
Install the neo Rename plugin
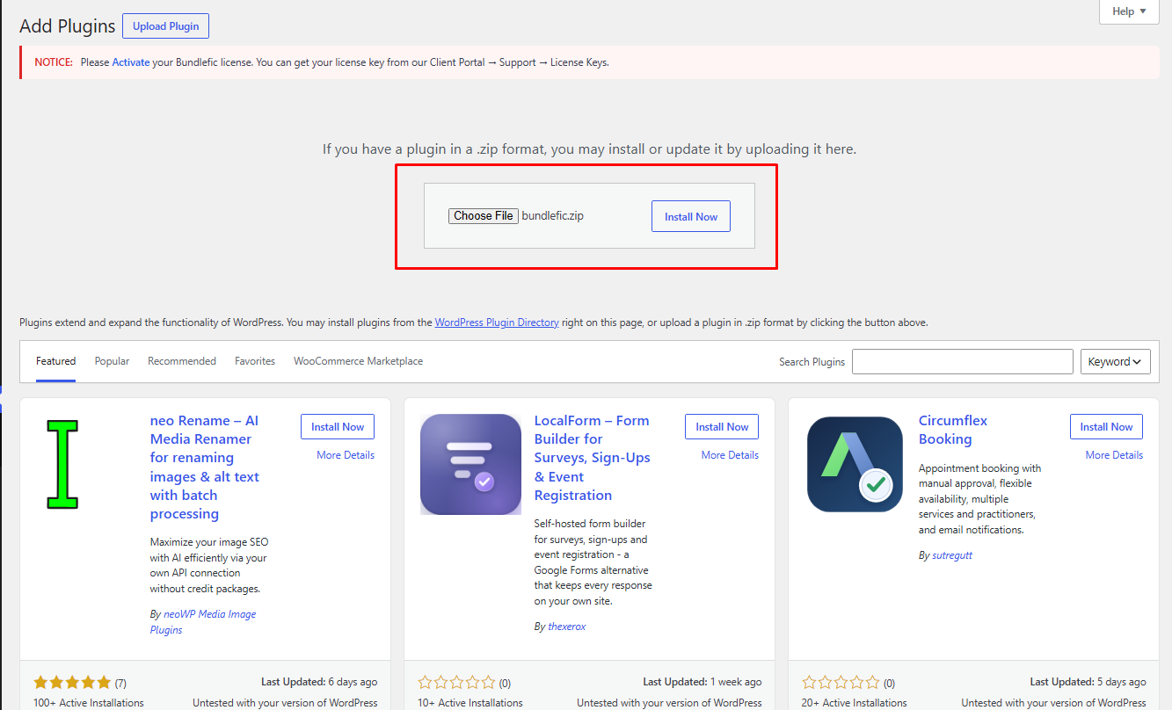click(x=338, y=427)
